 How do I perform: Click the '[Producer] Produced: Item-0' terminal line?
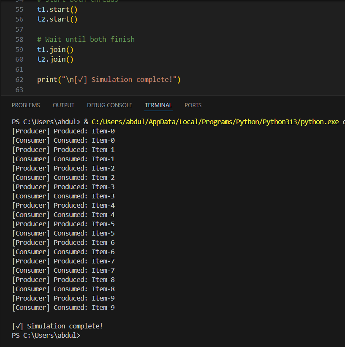coord(63,131)
